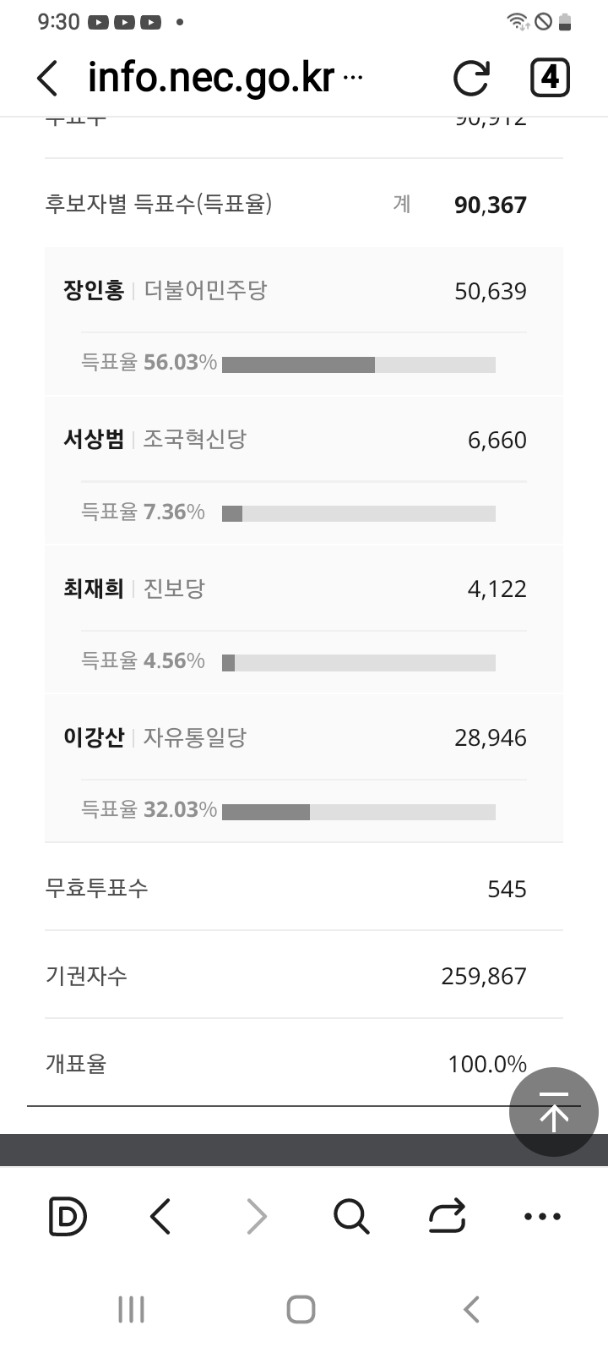
Task: Tap the forward arrow in bottom toolbar
Action: click(256, 1217)
